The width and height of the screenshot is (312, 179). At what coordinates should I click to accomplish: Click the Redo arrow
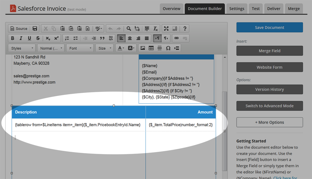(x=119, y=29)
